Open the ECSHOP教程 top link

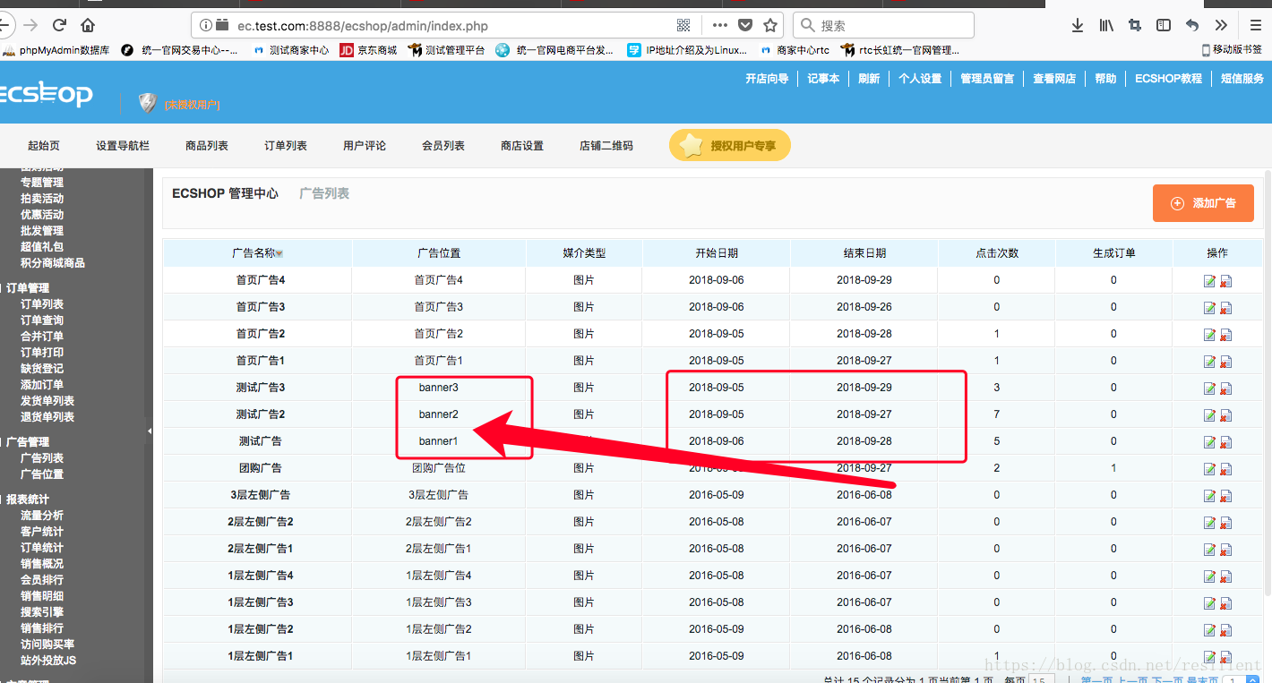(x=1168, y=79)
